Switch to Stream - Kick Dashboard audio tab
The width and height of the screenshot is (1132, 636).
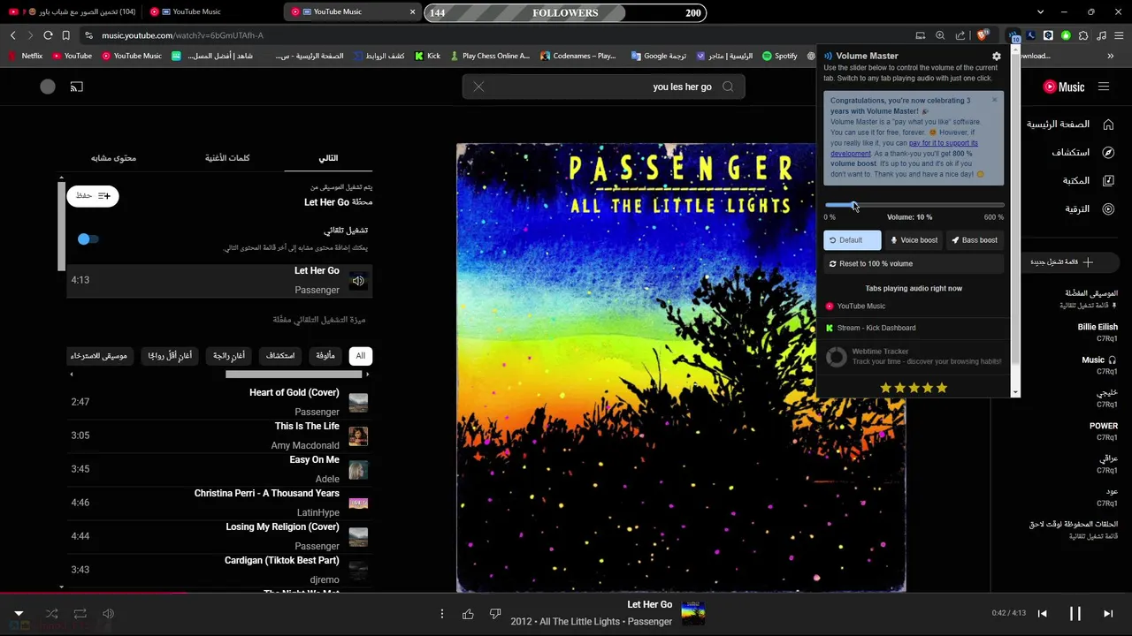[x=914, y=328]
